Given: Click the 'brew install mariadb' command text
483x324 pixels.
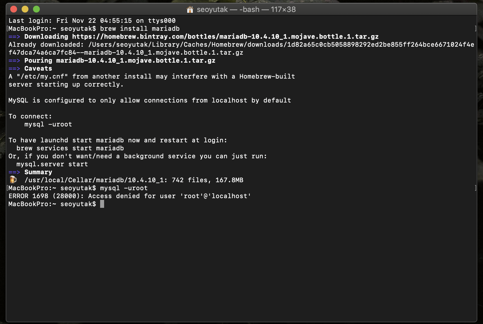Looking at the screenshot, I should point(140,29).
